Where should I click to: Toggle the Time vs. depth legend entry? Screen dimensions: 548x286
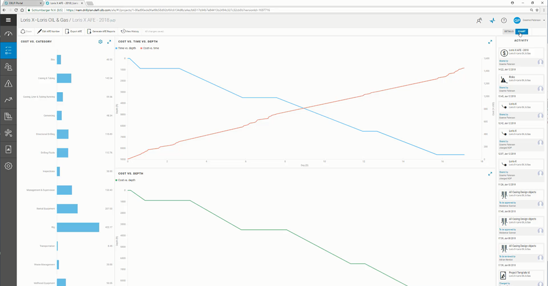126,48
